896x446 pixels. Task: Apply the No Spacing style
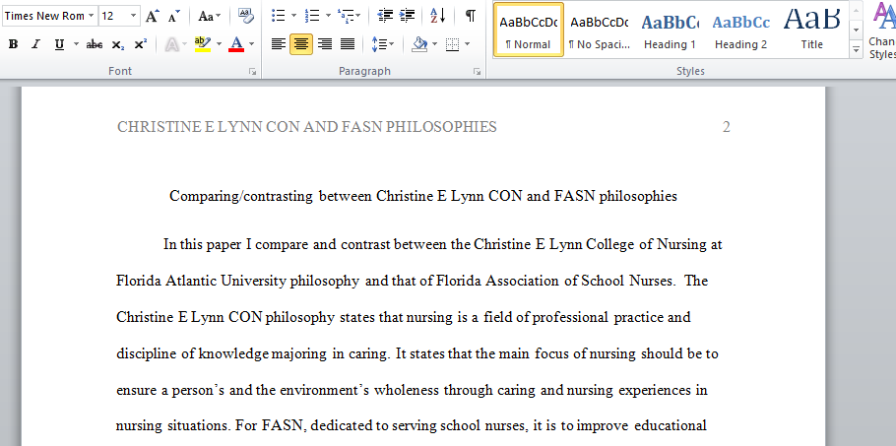point(600,31)
